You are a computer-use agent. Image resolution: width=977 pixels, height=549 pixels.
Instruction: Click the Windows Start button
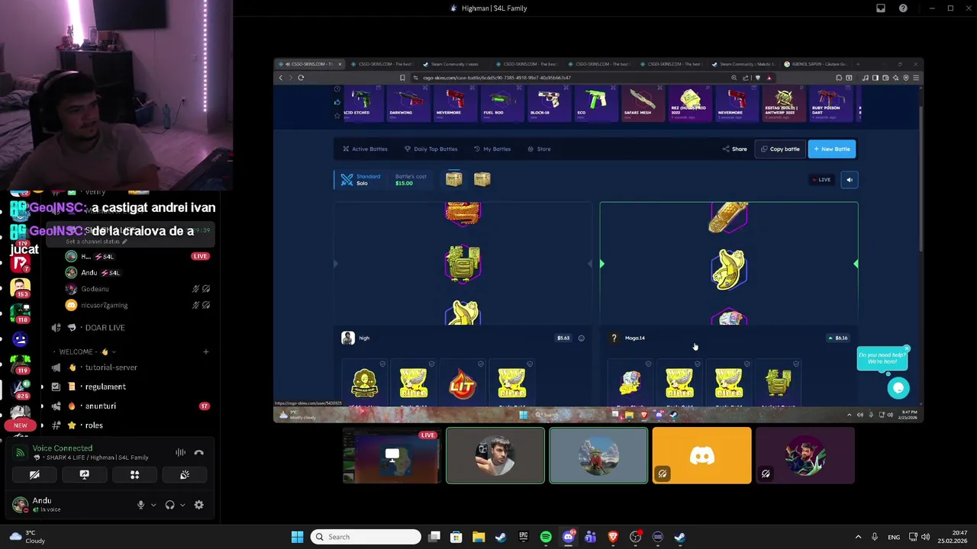[297, 537]
